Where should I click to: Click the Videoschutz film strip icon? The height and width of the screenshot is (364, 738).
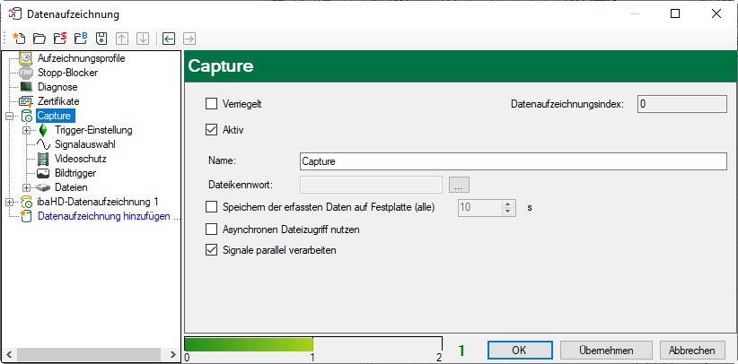pyautogui.click(x=43, y=159)
